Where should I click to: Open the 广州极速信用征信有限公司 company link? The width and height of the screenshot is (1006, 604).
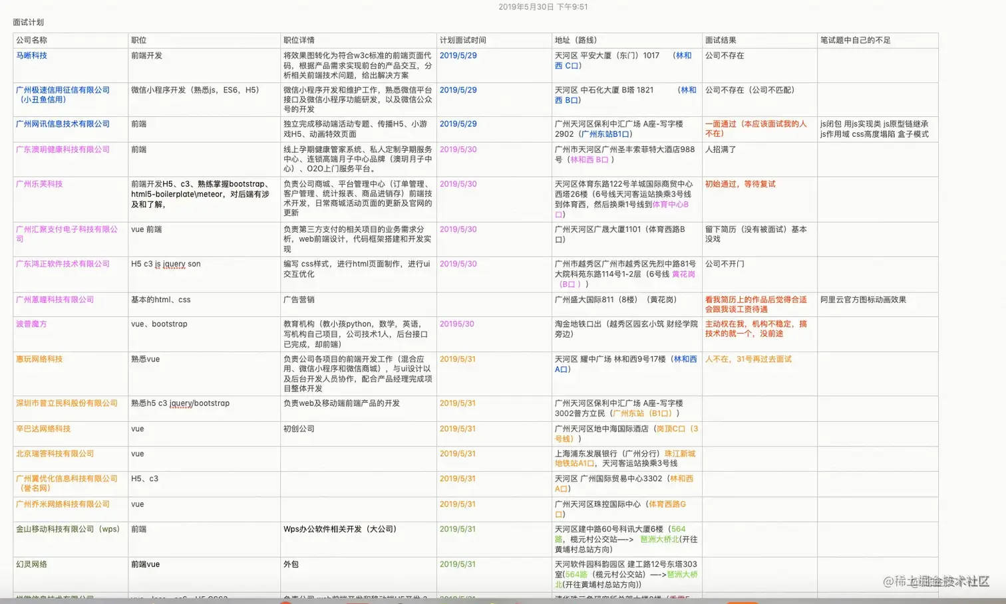[63, 94]
